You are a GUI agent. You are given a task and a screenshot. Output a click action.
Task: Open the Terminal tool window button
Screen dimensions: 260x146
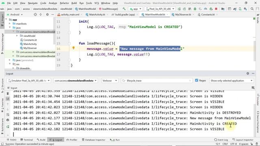click(x=26, y=140)
